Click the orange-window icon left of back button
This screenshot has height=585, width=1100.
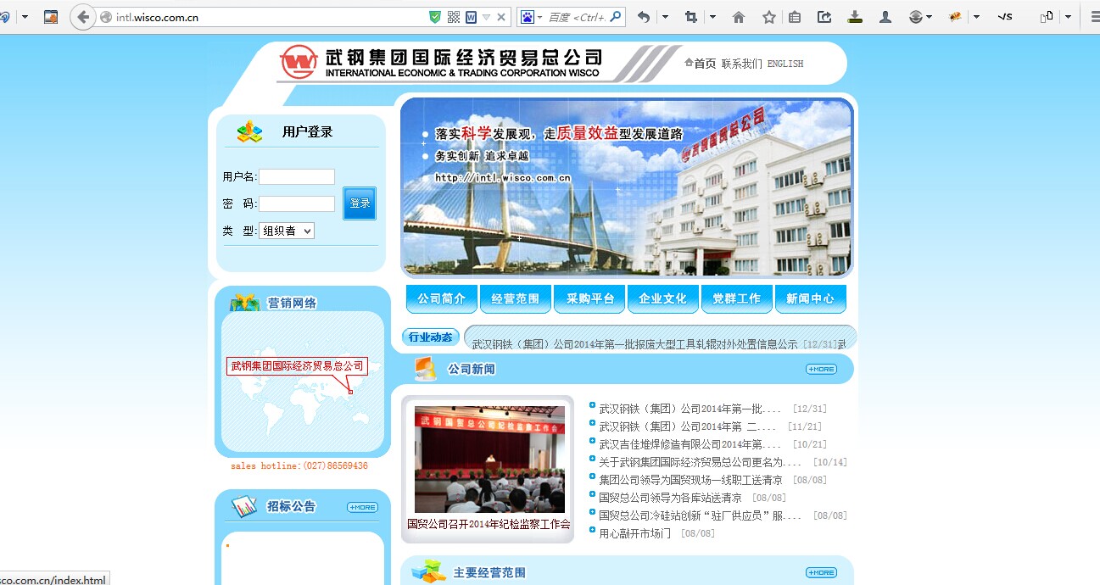coord(51,17)
